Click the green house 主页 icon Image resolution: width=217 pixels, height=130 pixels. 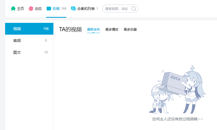[x=13, y=9]
